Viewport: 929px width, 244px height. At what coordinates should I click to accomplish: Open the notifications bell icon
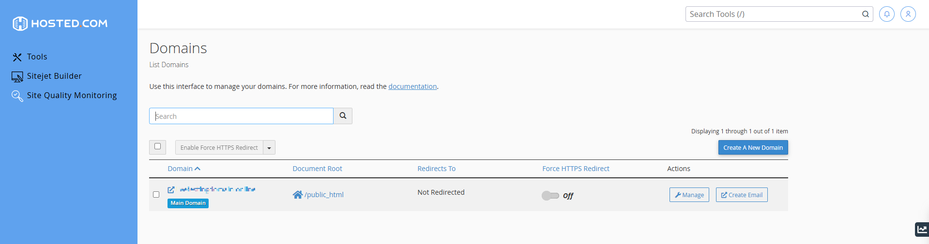pos(886,14)
